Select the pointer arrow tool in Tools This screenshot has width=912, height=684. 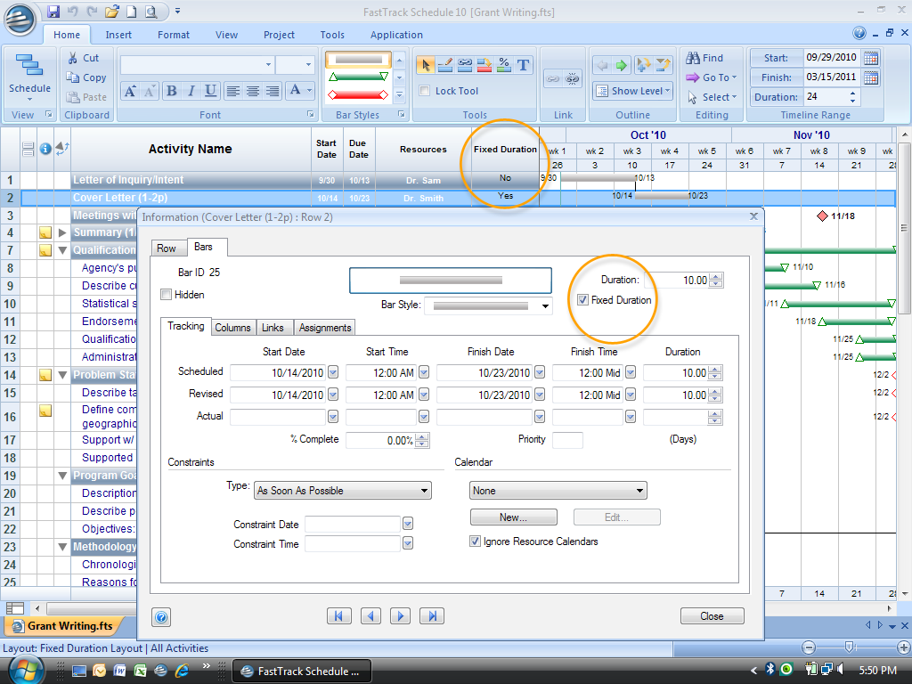tap(426, 64)
